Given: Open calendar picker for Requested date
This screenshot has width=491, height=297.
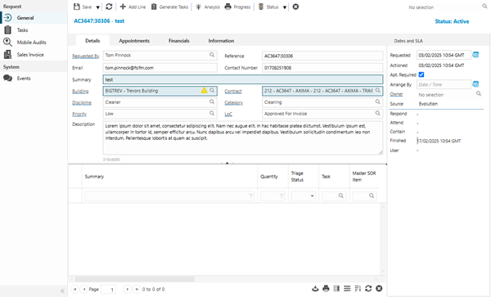Looking at the screenshot, I should tap(475, 55).
